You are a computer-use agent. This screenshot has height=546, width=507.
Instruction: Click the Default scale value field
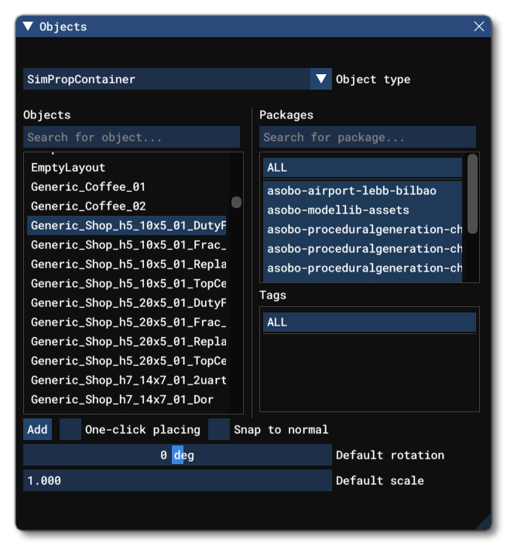(177, 480)
